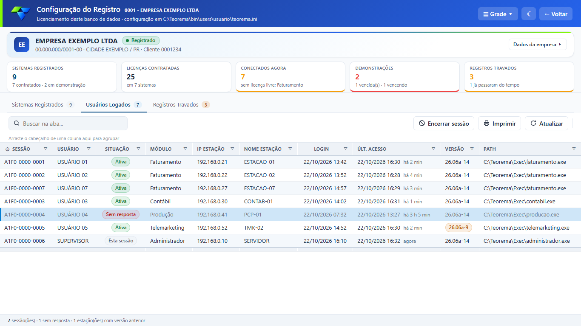The width and height of the screenshot is (581, 326).
Task: Open filter for Módulo column
Action: pos(185,149)
